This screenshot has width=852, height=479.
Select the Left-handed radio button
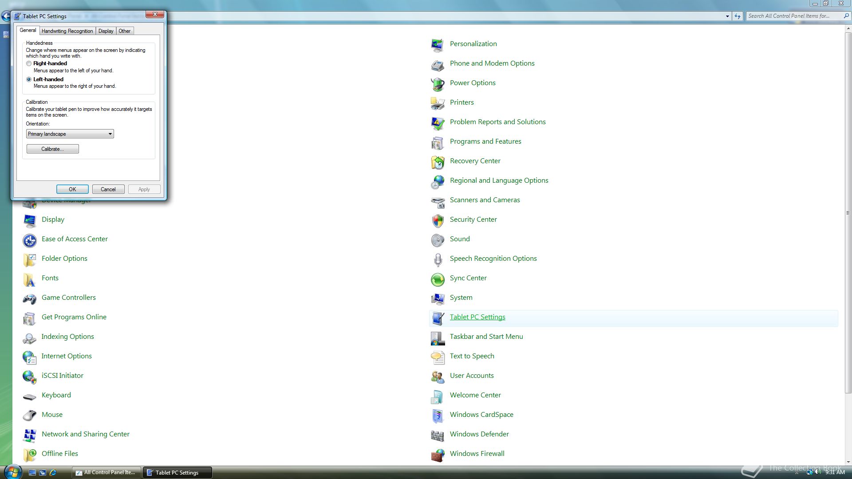(29, 79)
